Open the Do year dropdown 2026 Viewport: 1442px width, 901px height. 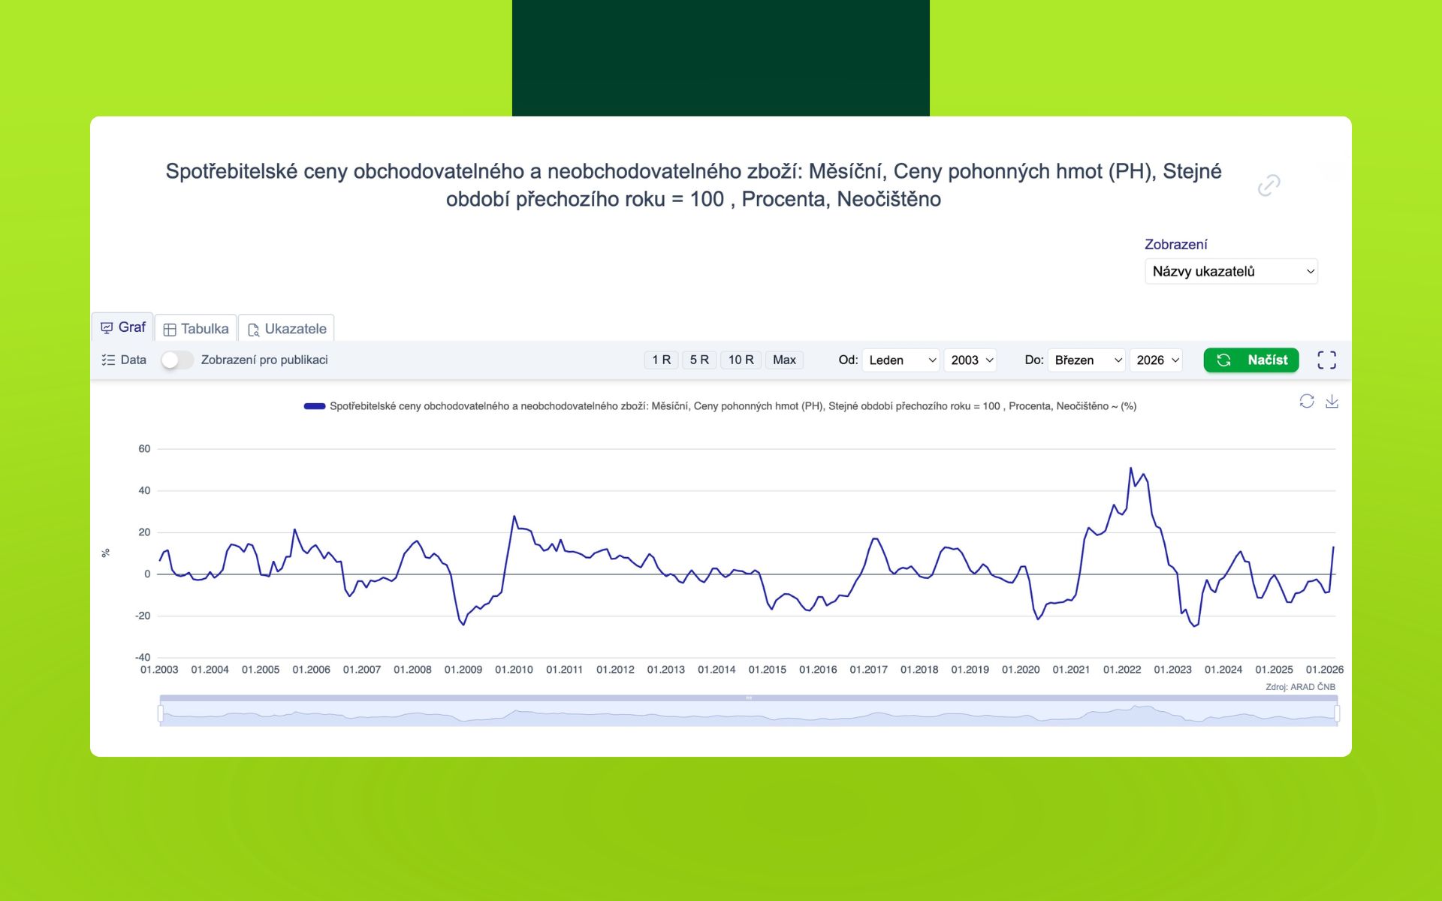point(1157,360)
